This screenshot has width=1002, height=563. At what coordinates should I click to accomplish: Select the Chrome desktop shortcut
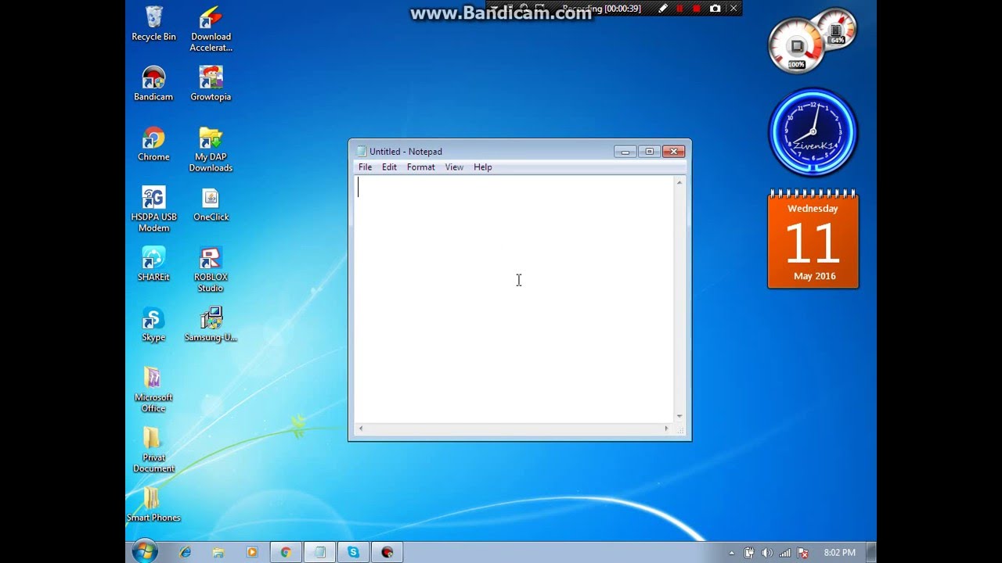click(153, 144)
